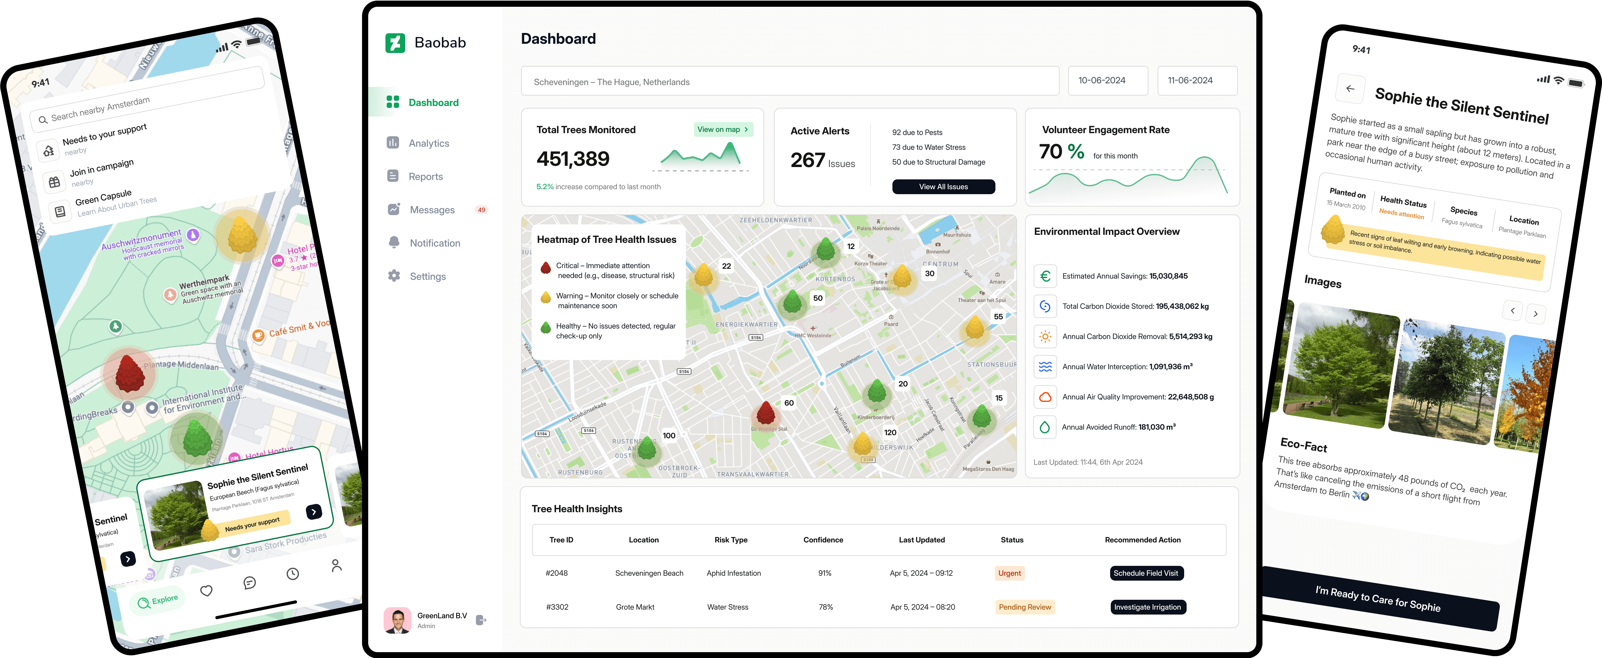Click the Analytics bar-chart icon

(393, 142)
